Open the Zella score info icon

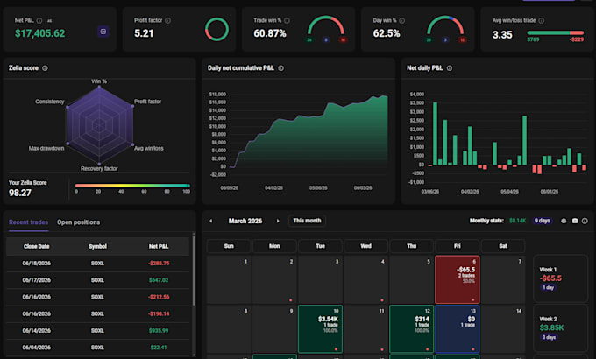(x=45, y=68)
